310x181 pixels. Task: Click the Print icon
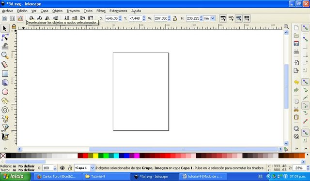point(296,52)
